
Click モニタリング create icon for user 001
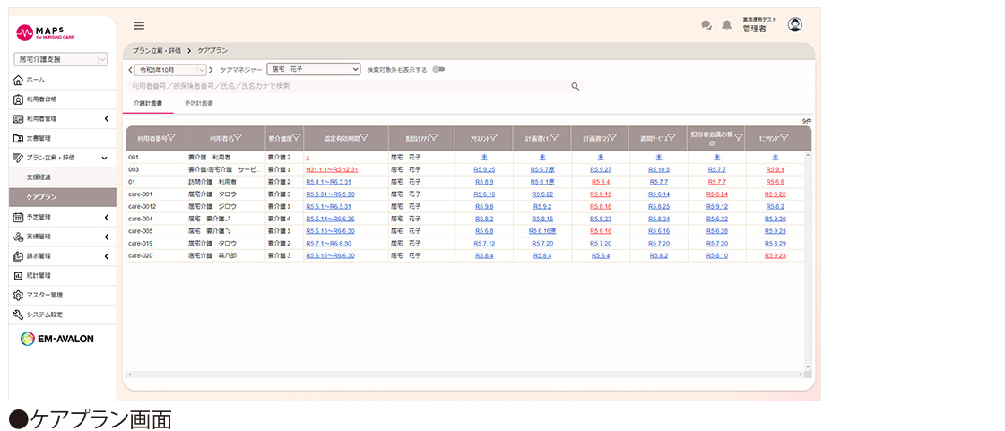click(x=775, y=157)
